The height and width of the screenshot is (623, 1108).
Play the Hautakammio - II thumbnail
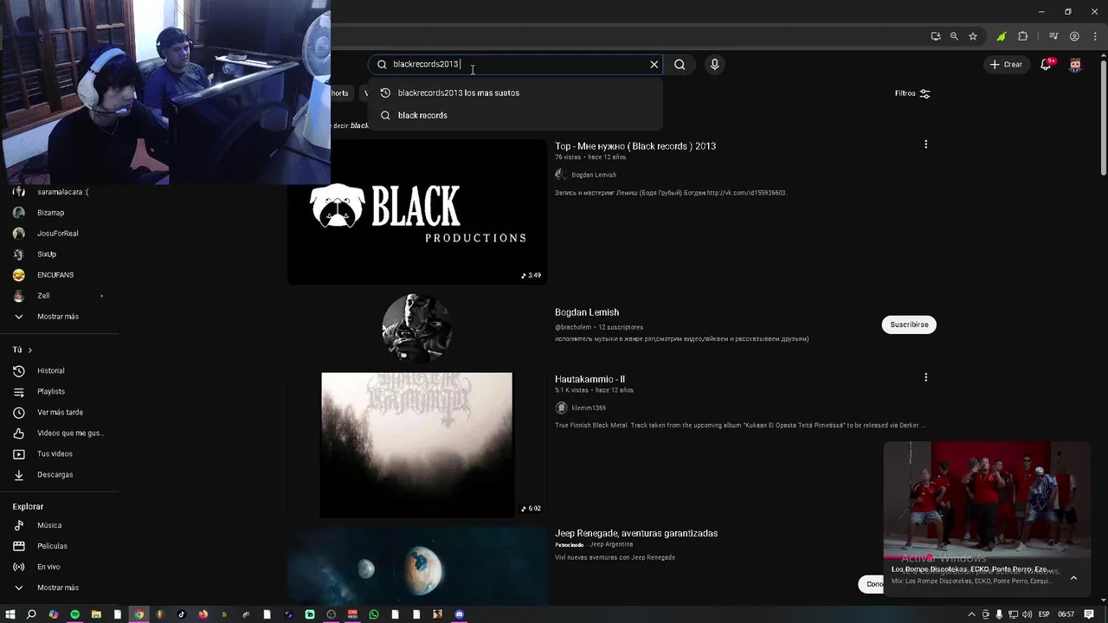coord(417,445)
